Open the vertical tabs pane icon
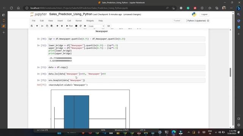Viewport: 243px width, 136px height. (3, 15)
